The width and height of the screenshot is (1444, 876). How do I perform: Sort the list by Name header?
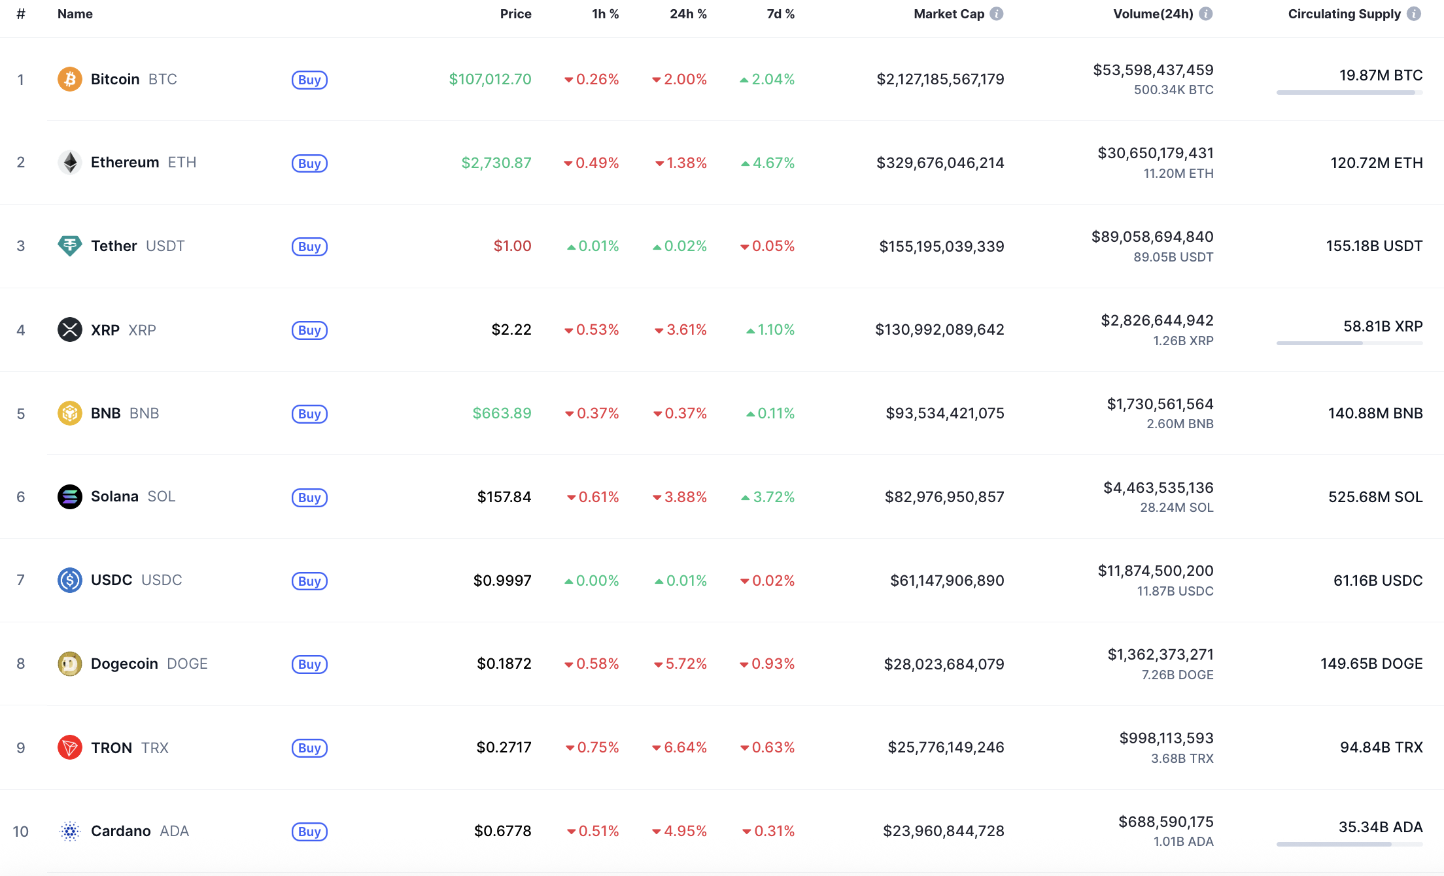pos(75,14)
